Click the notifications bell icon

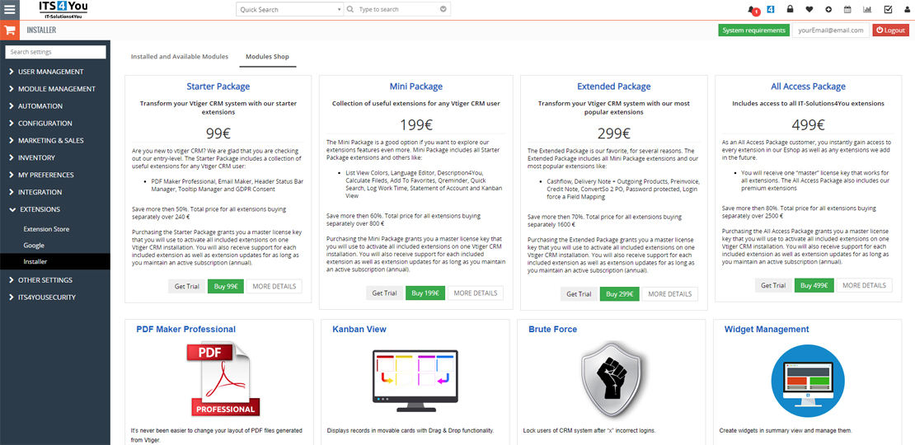(751, 10)
